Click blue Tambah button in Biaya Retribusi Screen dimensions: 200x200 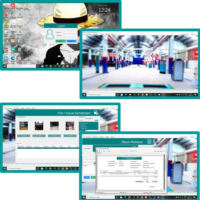click(87, 177)
